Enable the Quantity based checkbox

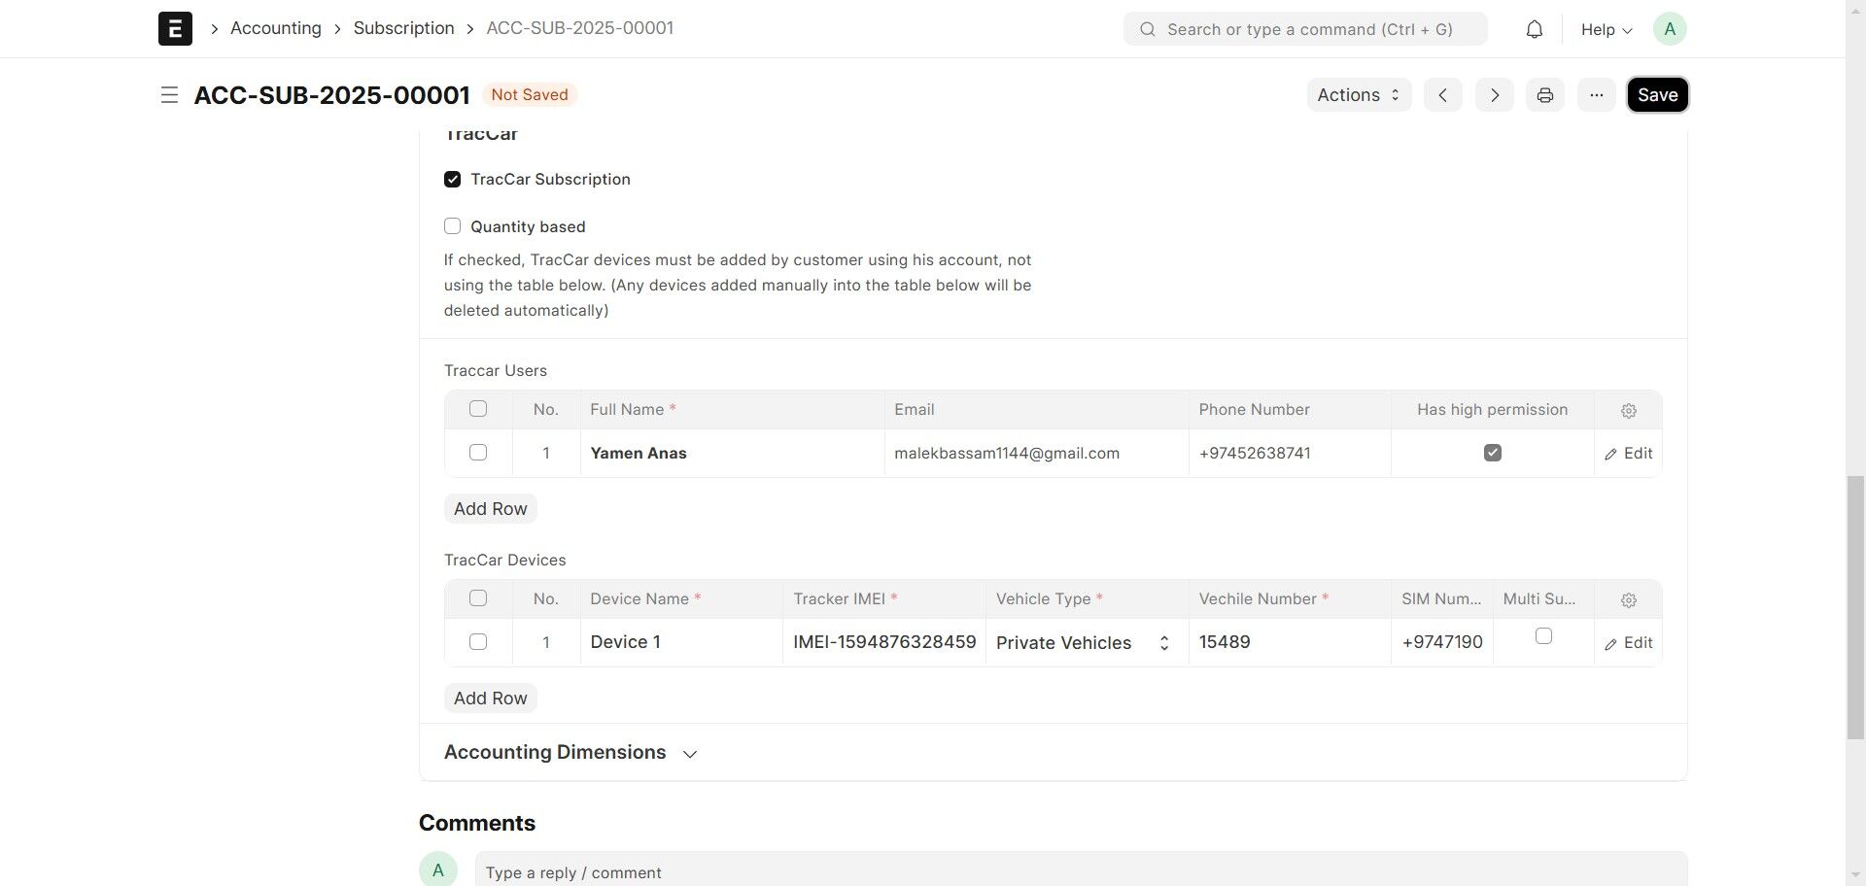[452, 226]
